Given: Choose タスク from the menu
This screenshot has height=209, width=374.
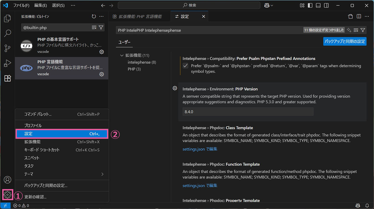Looking at the screenshot, I should (62, 166).
